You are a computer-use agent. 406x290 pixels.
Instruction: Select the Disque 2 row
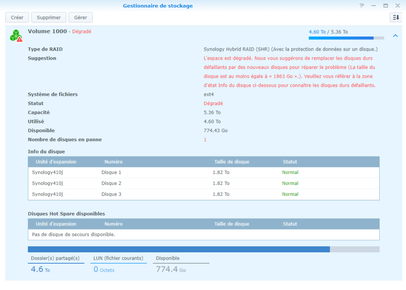203,183
